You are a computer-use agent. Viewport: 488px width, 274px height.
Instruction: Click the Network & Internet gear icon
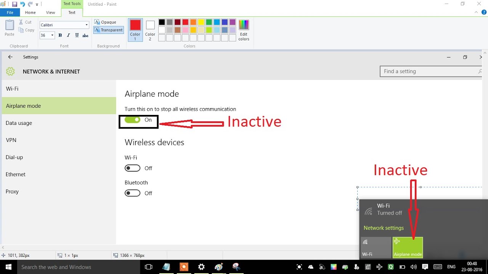tap(10, 72)
